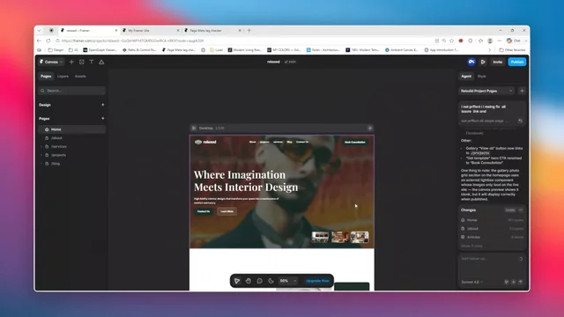The height and width of the screenshot is (317, 564).
Task: Select the hand pan tool
Action: (249, 281)
